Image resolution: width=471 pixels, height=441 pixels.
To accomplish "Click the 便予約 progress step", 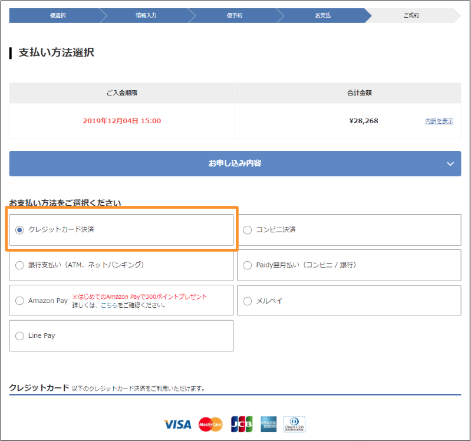I will tap(235, 15).
